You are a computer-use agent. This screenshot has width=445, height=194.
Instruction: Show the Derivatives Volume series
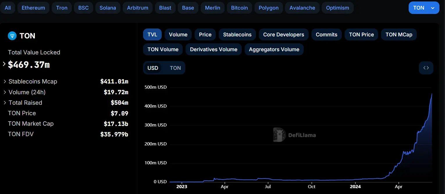point(213,49)
